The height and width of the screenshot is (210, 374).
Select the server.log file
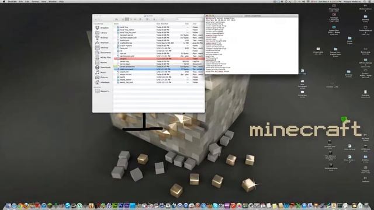pyautogui.click(x=124, y=61)
